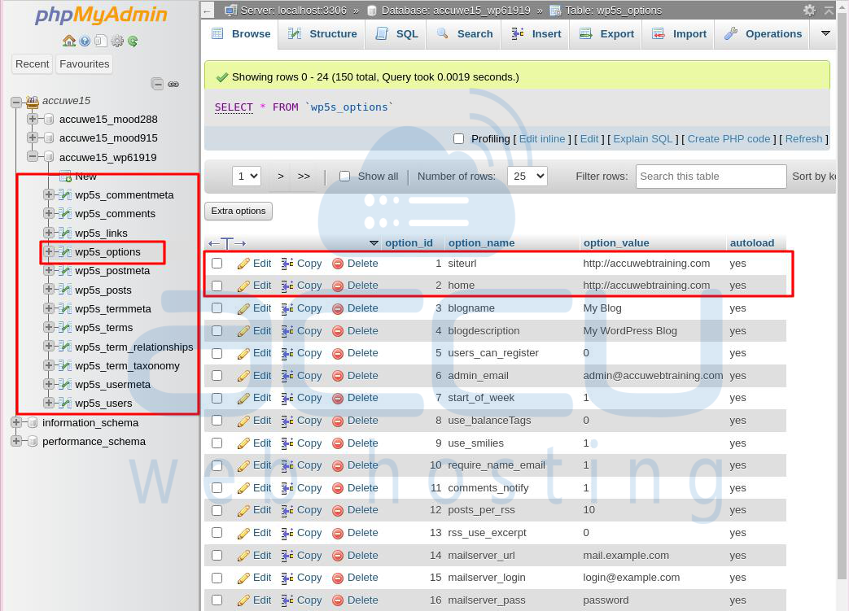The height and width of the screenshot is (611, 849).
Task: Click pencil Edit icon for start_of_week row
Action: 243,398
